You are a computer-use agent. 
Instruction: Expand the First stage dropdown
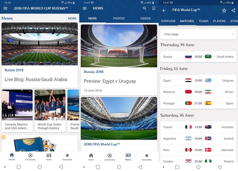198,34
